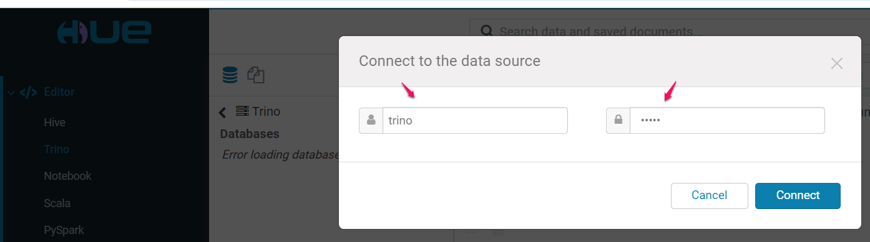The width and height of the screenshot is (870, 242).
Task: Click the user icon beside username
Action: tap(371, 121)
